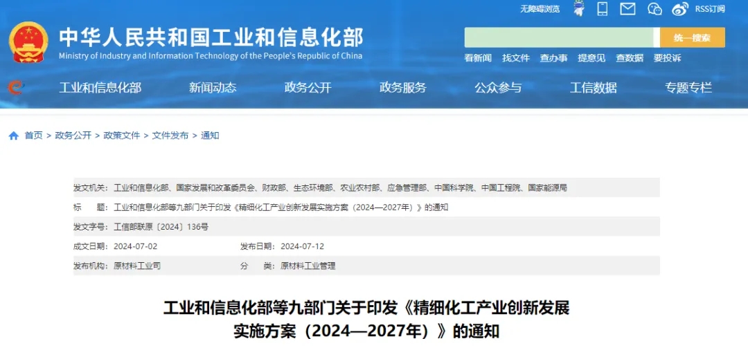Select the 政务服务 navigation menu
Viewport: 748px width, 350px height.
(x=403, y=87)
